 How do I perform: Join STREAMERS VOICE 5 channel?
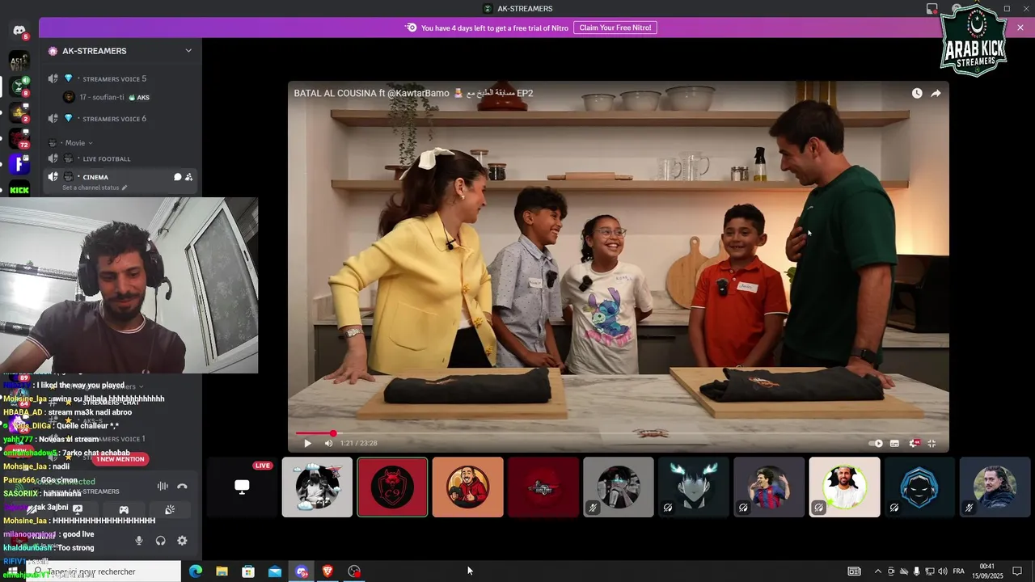[x=120, y=78]
